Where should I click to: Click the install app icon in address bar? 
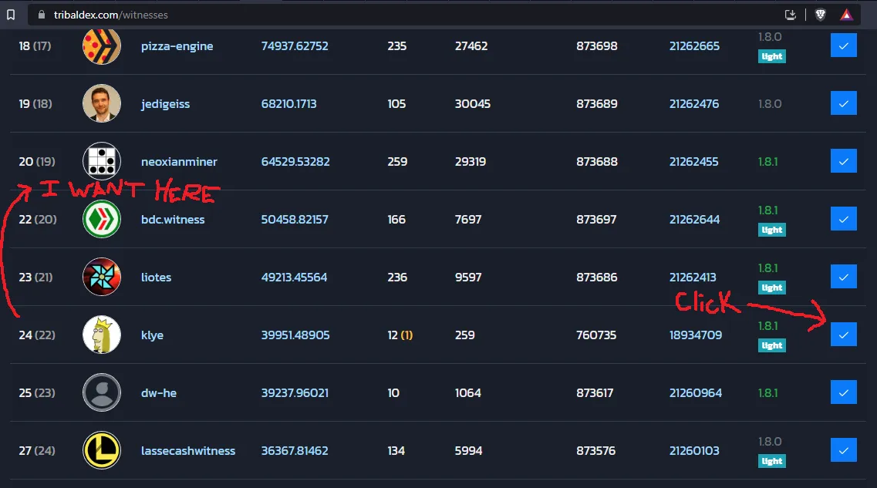791,15
